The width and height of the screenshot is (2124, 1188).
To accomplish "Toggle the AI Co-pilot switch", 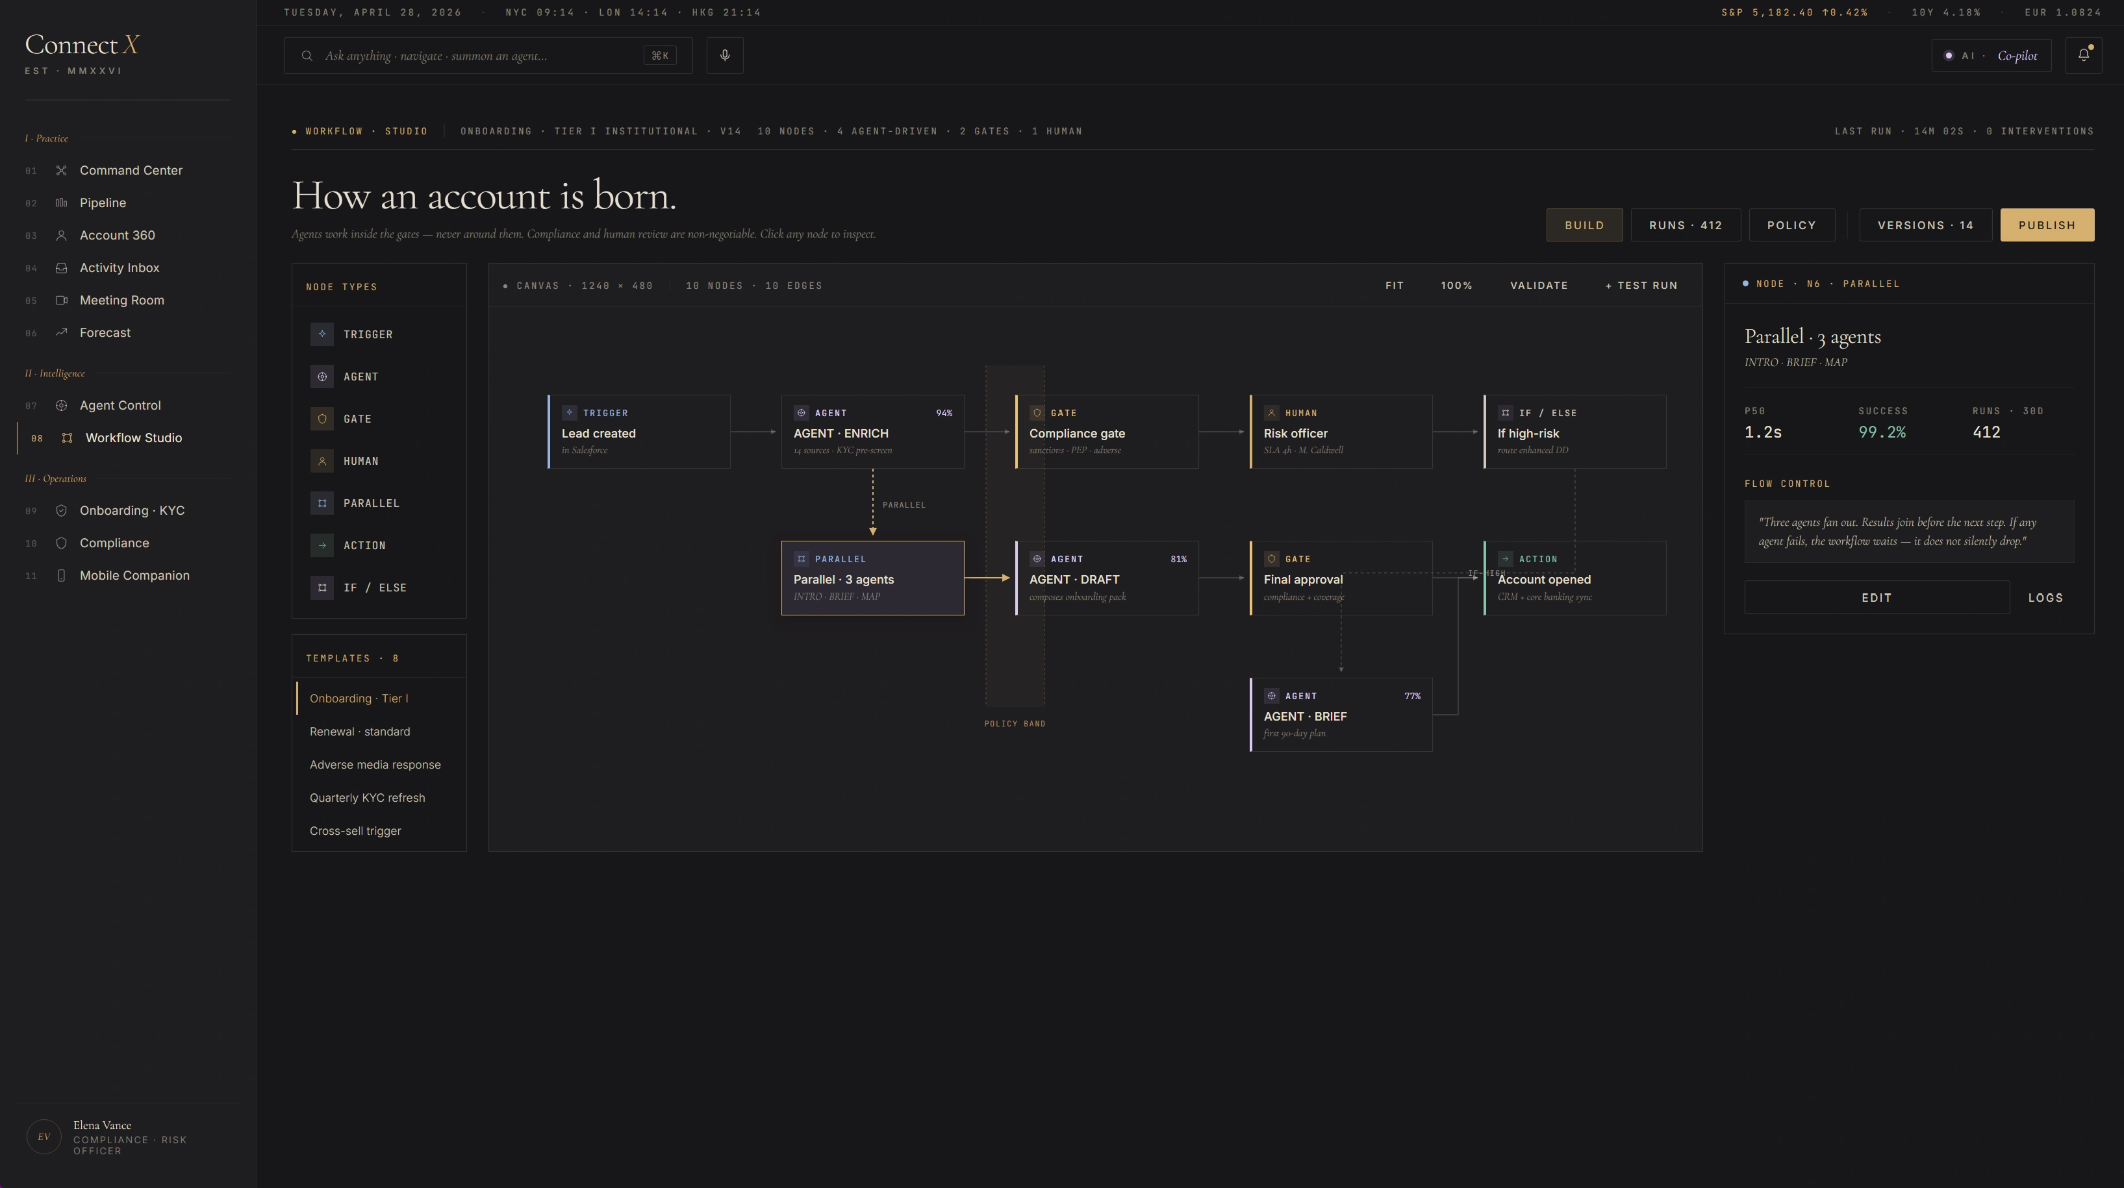I will (1991, 55).
